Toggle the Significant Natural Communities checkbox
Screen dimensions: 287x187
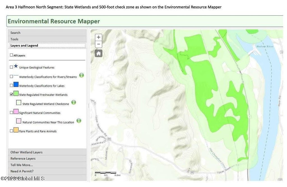point(11,112)
